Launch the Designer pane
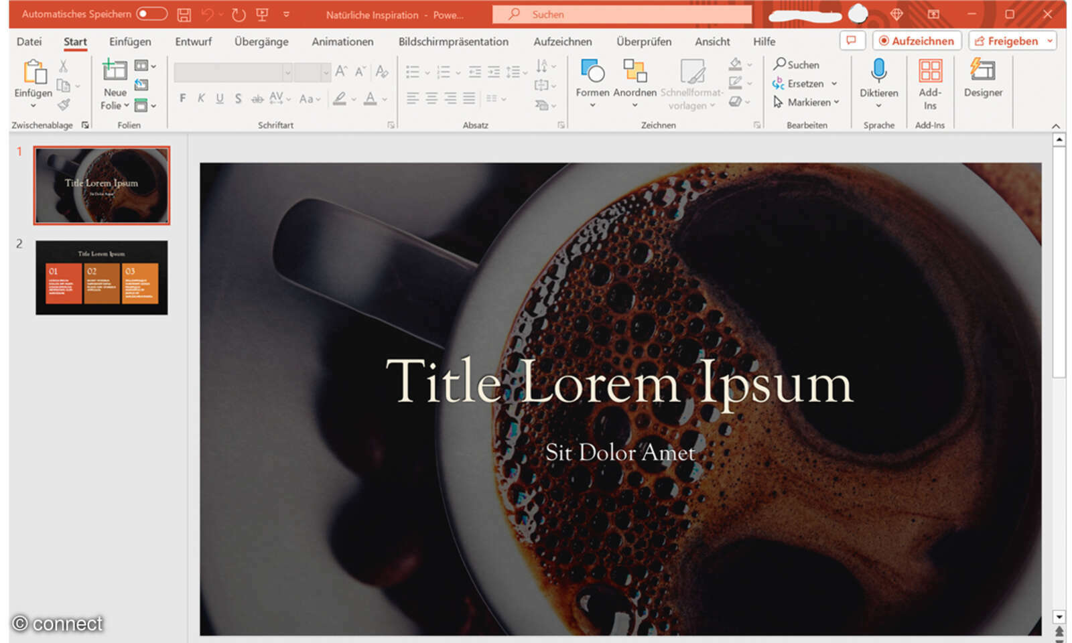 (983, 80)
